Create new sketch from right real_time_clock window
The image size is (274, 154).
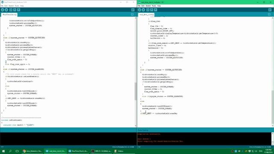(148, 10)
